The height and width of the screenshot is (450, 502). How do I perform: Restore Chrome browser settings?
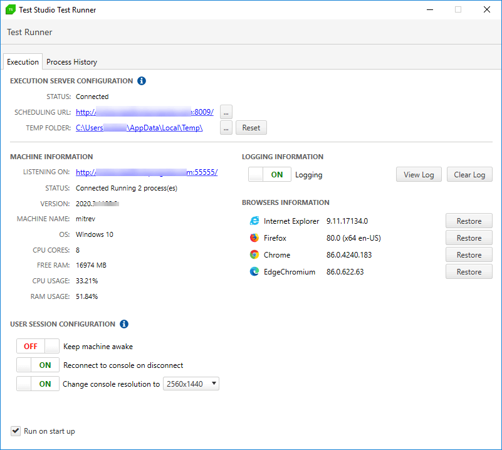[x=469, y=254]
